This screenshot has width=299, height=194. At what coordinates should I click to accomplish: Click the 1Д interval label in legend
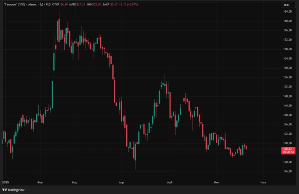pyautogui.click(x=41, y=4)
